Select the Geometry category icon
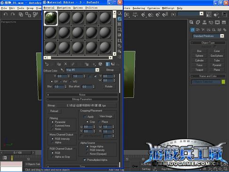This screenshot has width=229, height=172. (193, 30)
